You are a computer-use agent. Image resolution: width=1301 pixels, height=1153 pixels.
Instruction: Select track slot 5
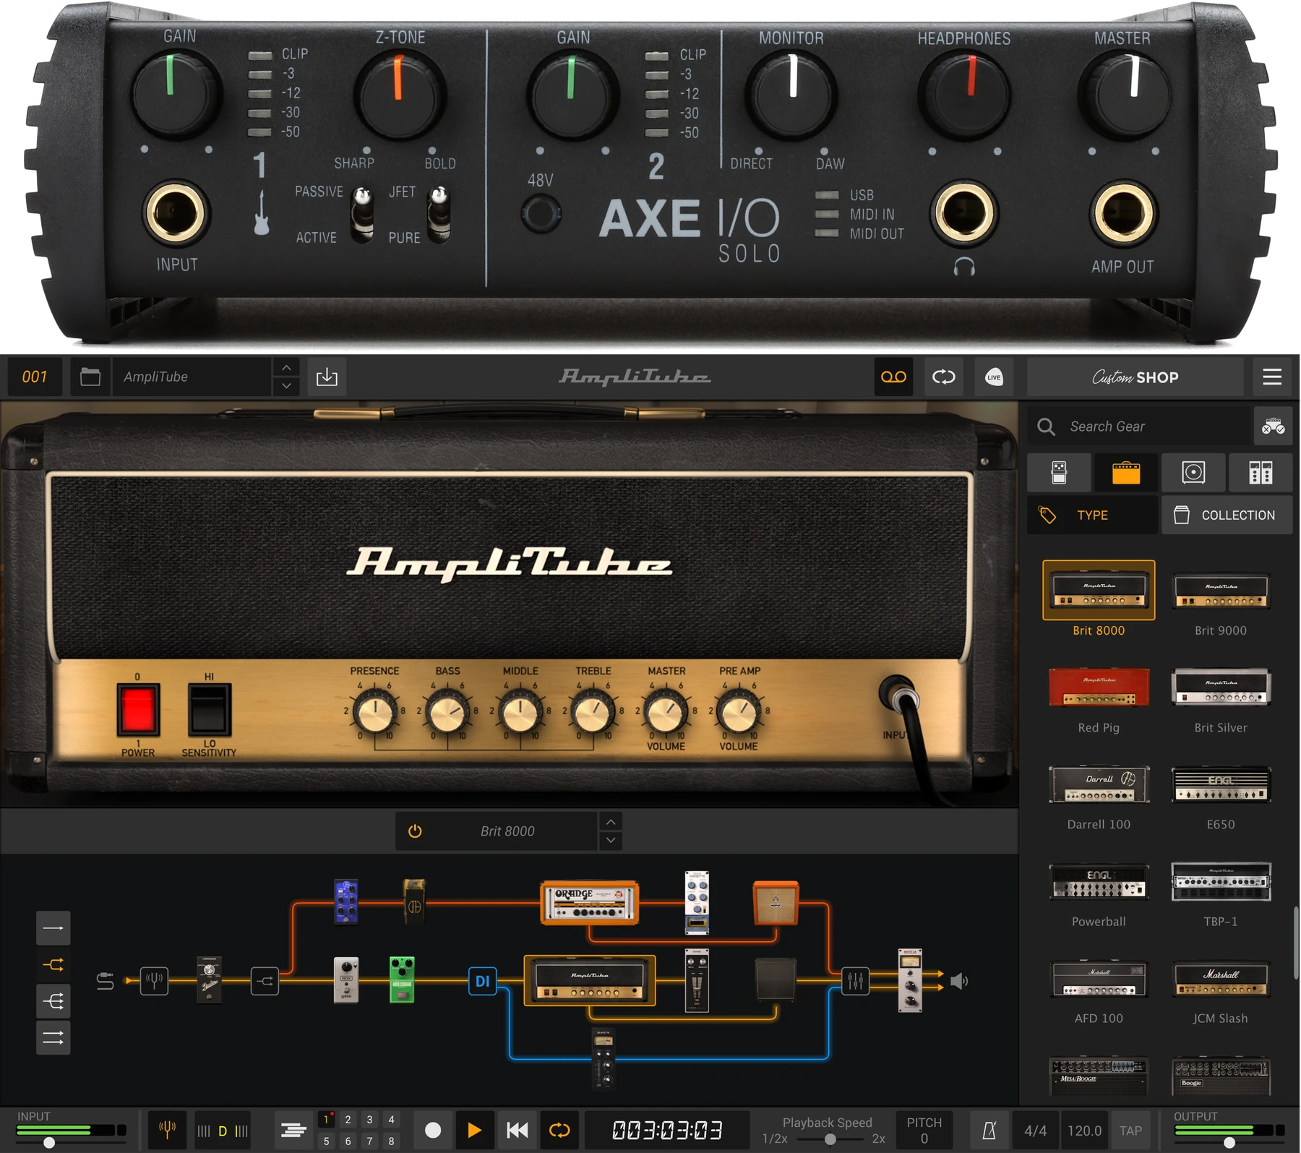[x=326, y=1141]
